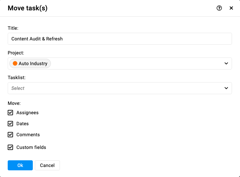240x177 pixels.
Task: Open the help question mark icon
Action: [x=219, y=8]
